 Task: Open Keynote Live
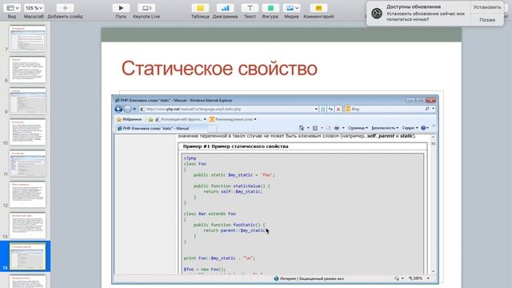tap(146, 8)
